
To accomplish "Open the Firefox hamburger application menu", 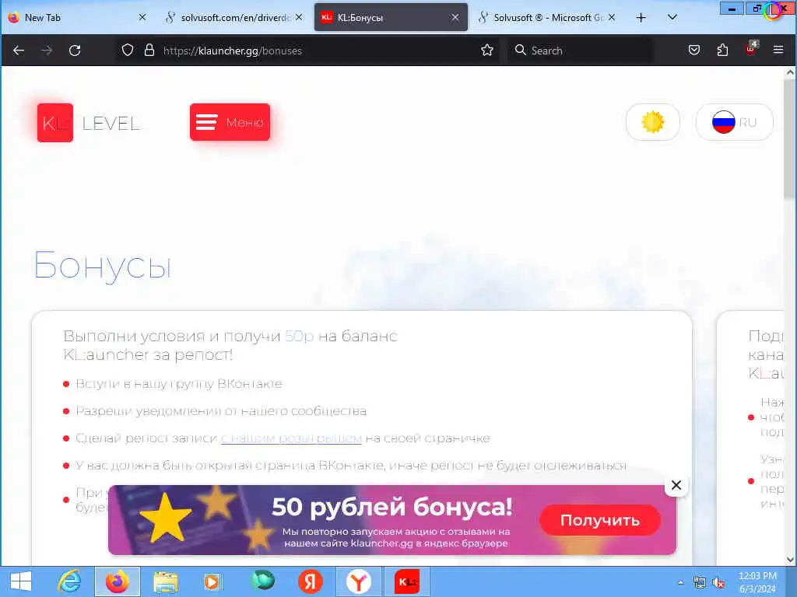I will (778, 50).
